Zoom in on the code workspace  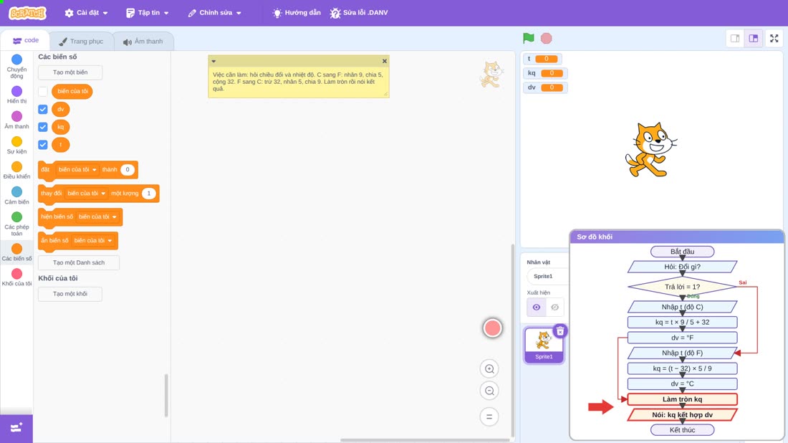[489, 368]
